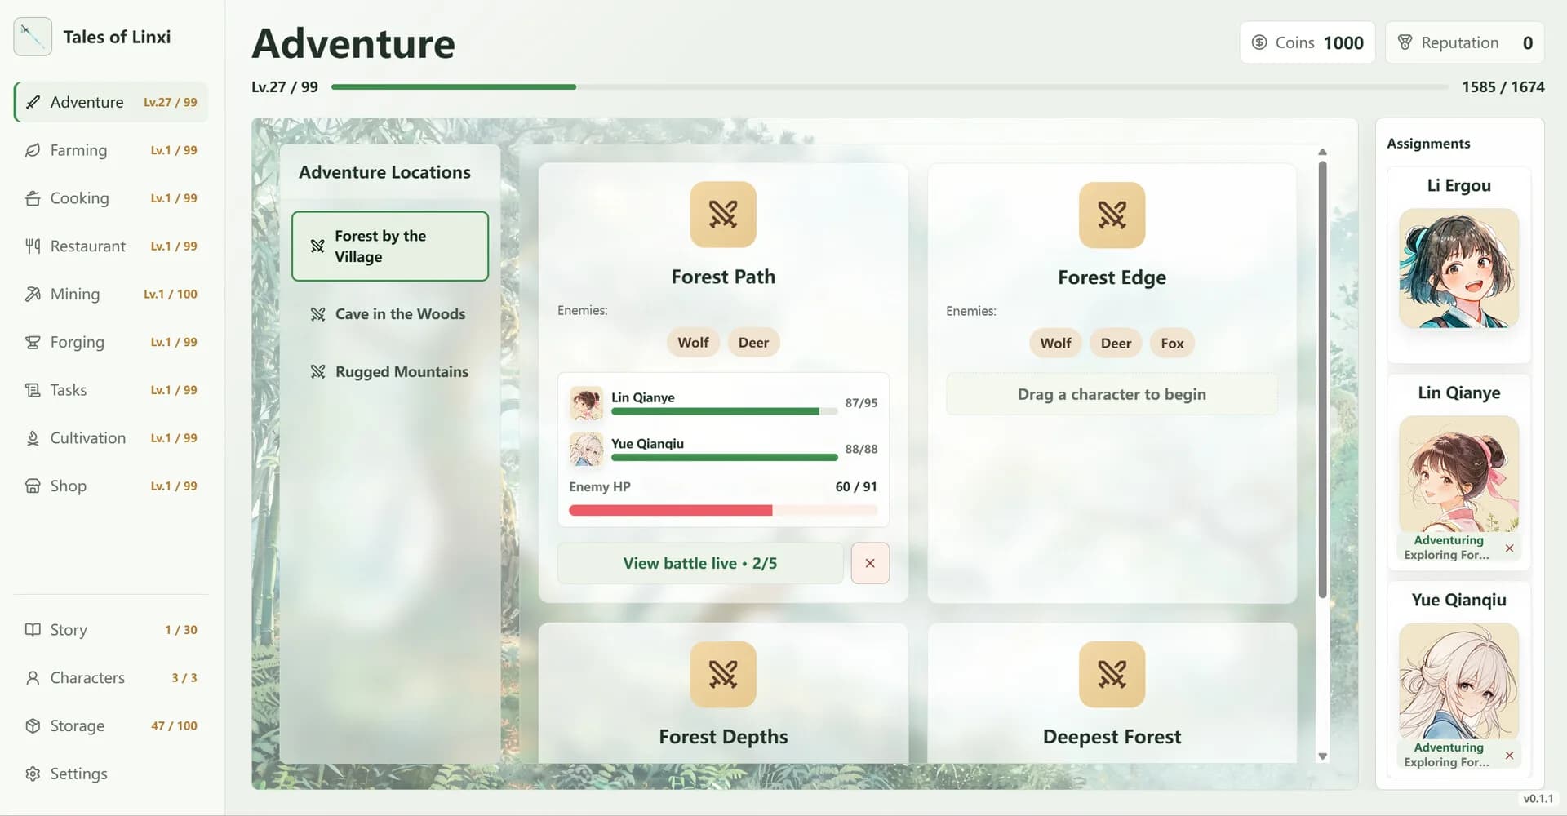The image size is (1567, 816).
Task: Click Deer enemy tag in Forest Edge
Action: click(x=1116, y=344)
